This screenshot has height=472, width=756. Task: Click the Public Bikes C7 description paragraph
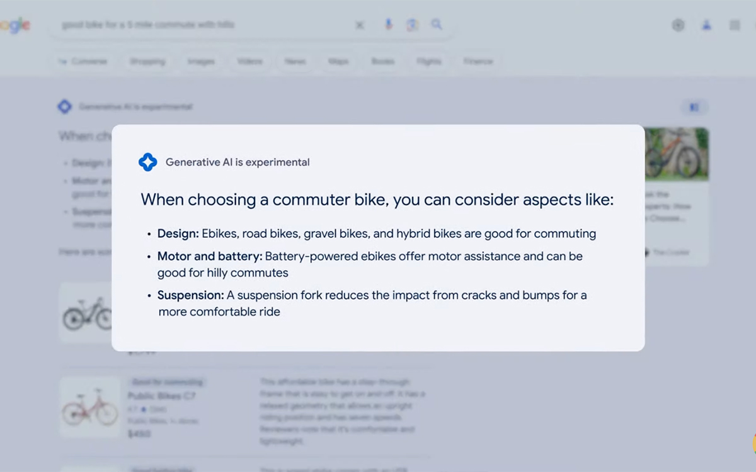pos(343,412)
